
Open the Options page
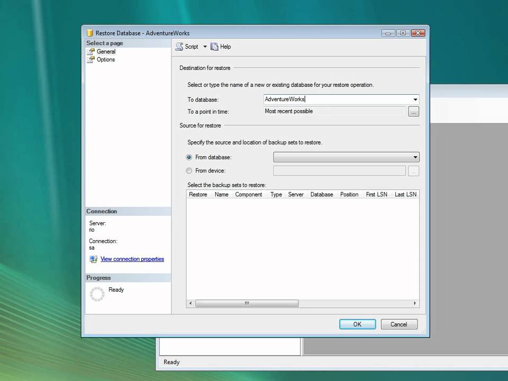click(x=106, y=60)
